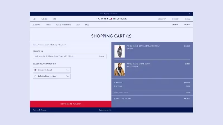Viewport: 223px width, 125px height.
Task: Open the Account page
Action: click(162, 19)
